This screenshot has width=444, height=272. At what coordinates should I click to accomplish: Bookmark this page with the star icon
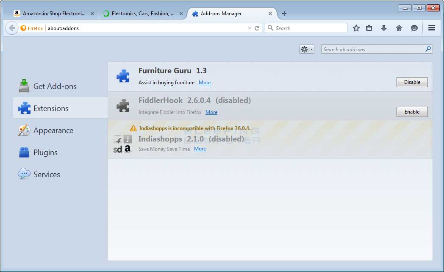[x=356, y=28]
